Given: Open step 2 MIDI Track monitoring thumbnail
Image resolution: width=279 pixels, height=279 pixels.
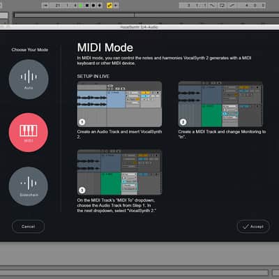Looking at the screenshot, I should pyautogui.click(x=220, y=104).
